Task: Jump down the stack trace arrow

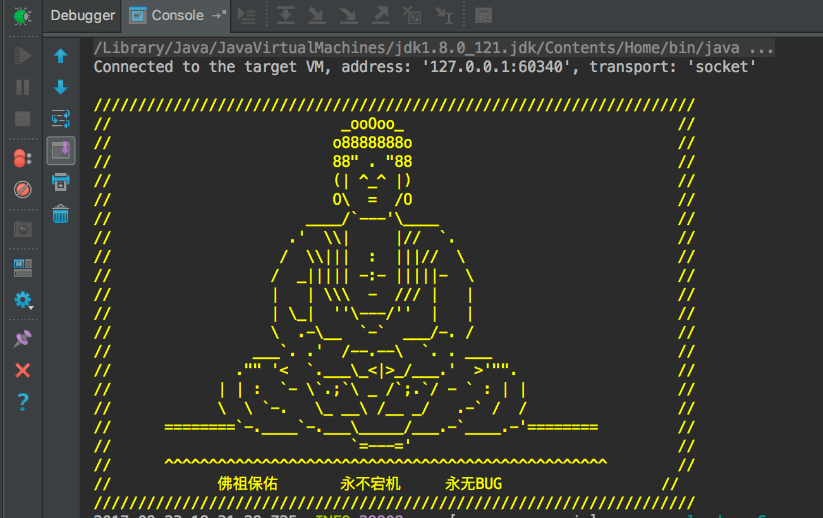Action: (x=61, y=87)
